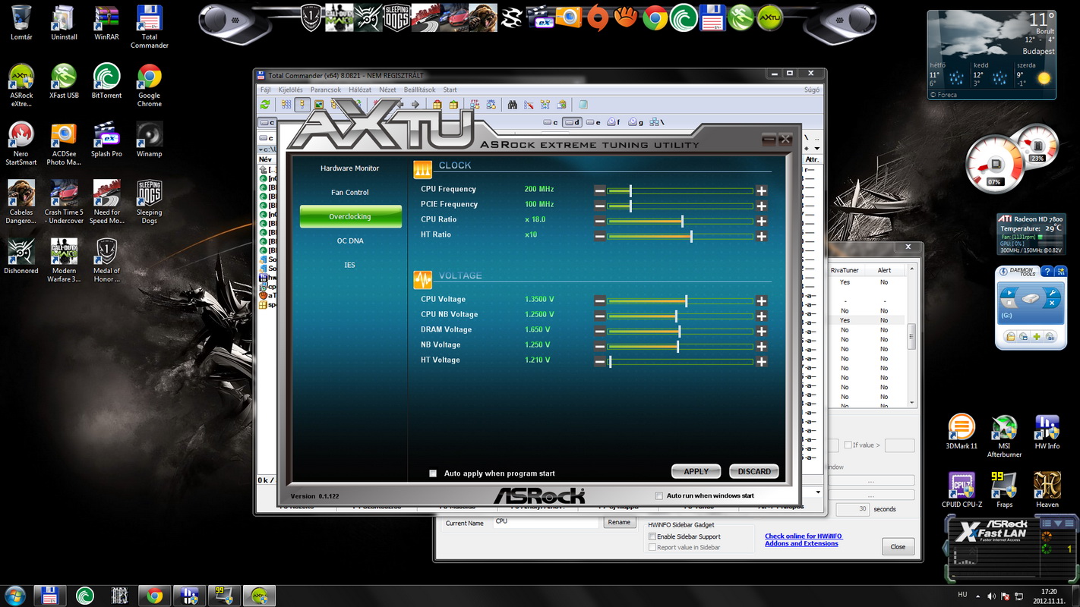Click the HWiNFO list vertical scrollbar
Image resolution: width=1080 pixels, height=607 pixels.
click(x=912, y=335)
